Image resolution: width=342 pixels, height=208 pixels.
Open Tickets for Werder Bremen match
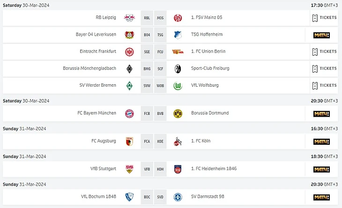[324, 85]
